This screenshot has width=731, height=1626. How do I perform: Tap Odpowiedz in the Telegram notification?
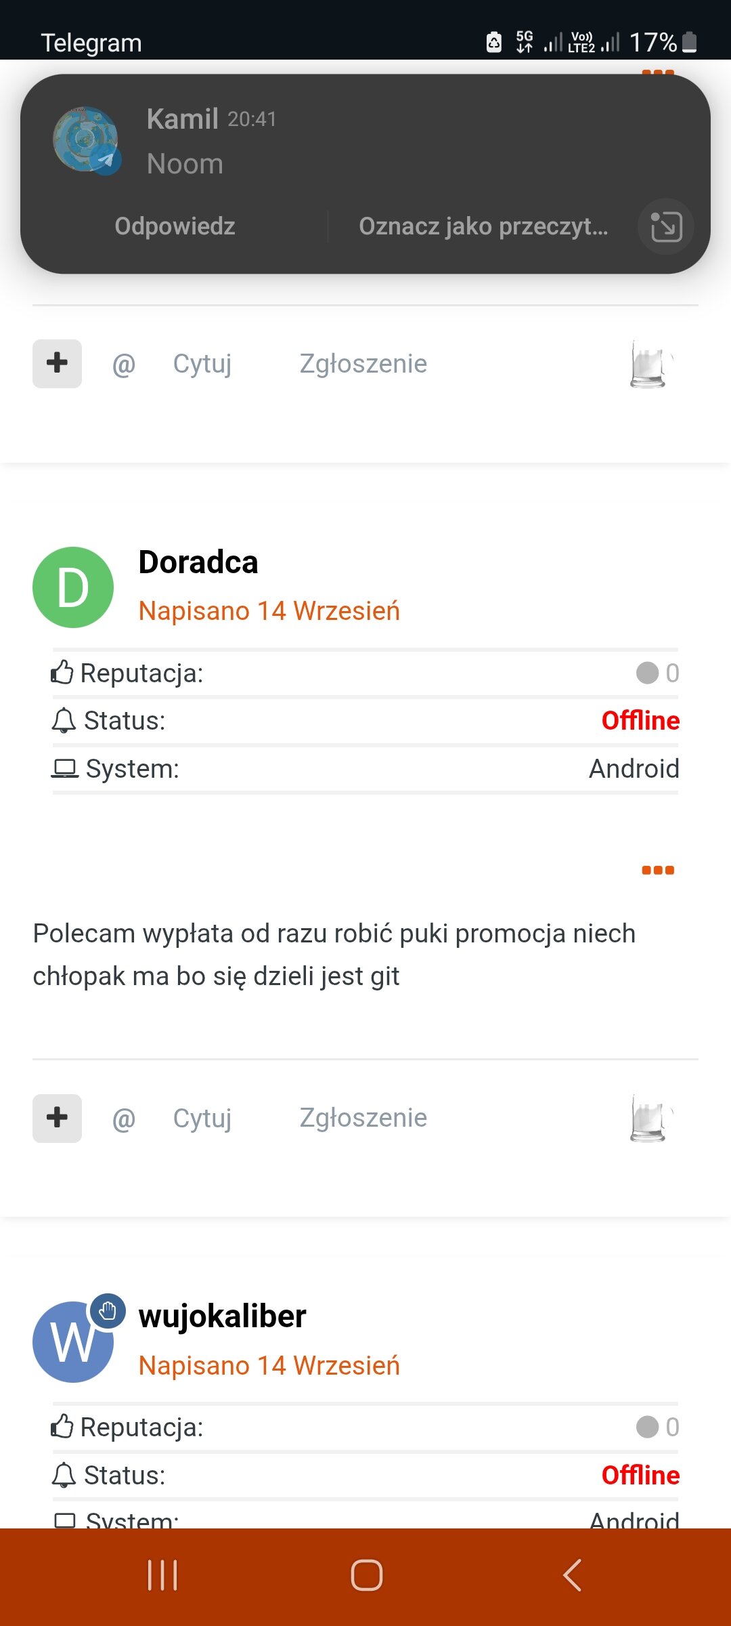tap(175, 226)
